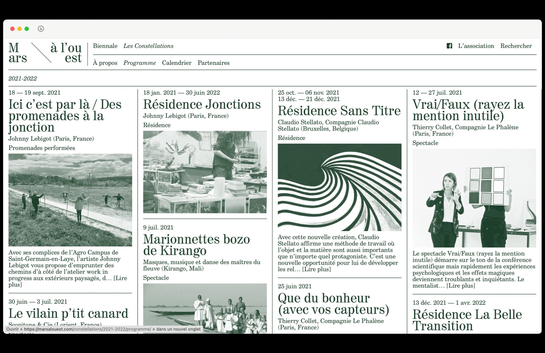Go to the "À propos" section
Screen dimensions: 545x353
point(106,63)
